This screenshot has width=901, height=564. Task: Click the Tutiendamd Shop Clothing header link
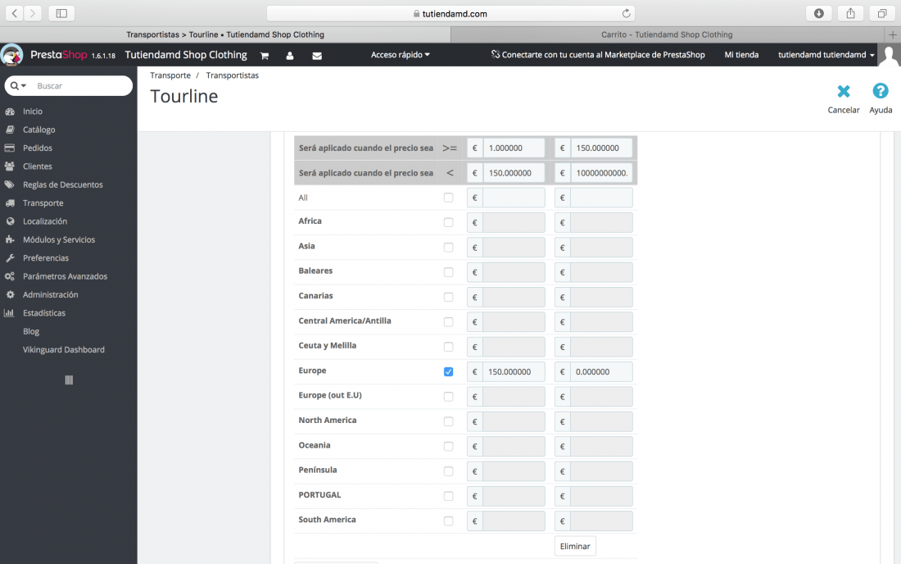[186, 55]
